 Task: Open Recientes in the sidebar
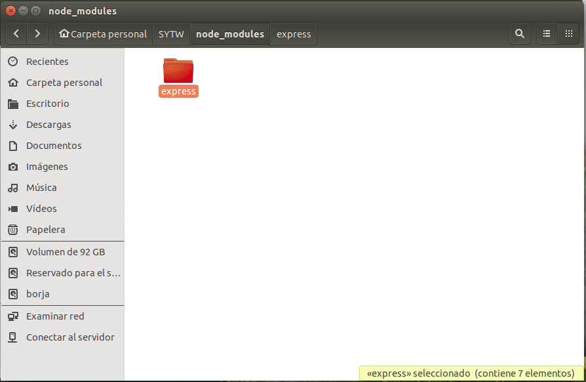pyautogui.click(x=45, y=61)
